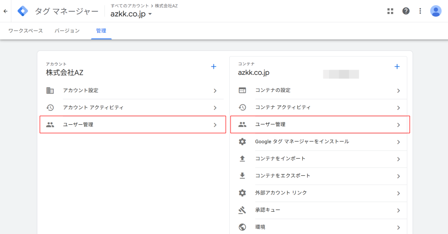
Task: Add a new account with plus icon
Action: pos(213,66)
